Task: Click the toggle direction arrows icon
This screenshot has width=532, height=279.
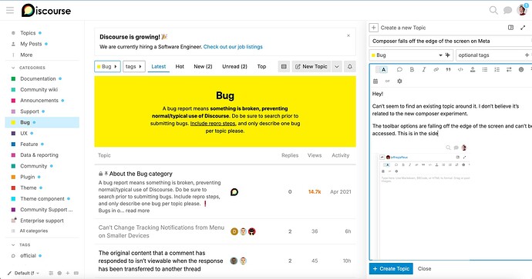Action: 509,70
